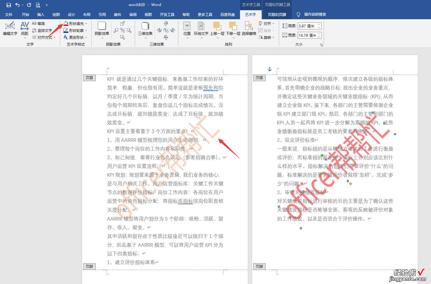Switch to the 插入 (Insert) tab

[x=41, y=14]
